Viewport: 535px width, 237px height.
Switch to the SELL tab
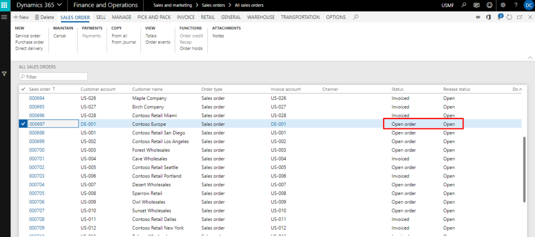tap(101, 17)
